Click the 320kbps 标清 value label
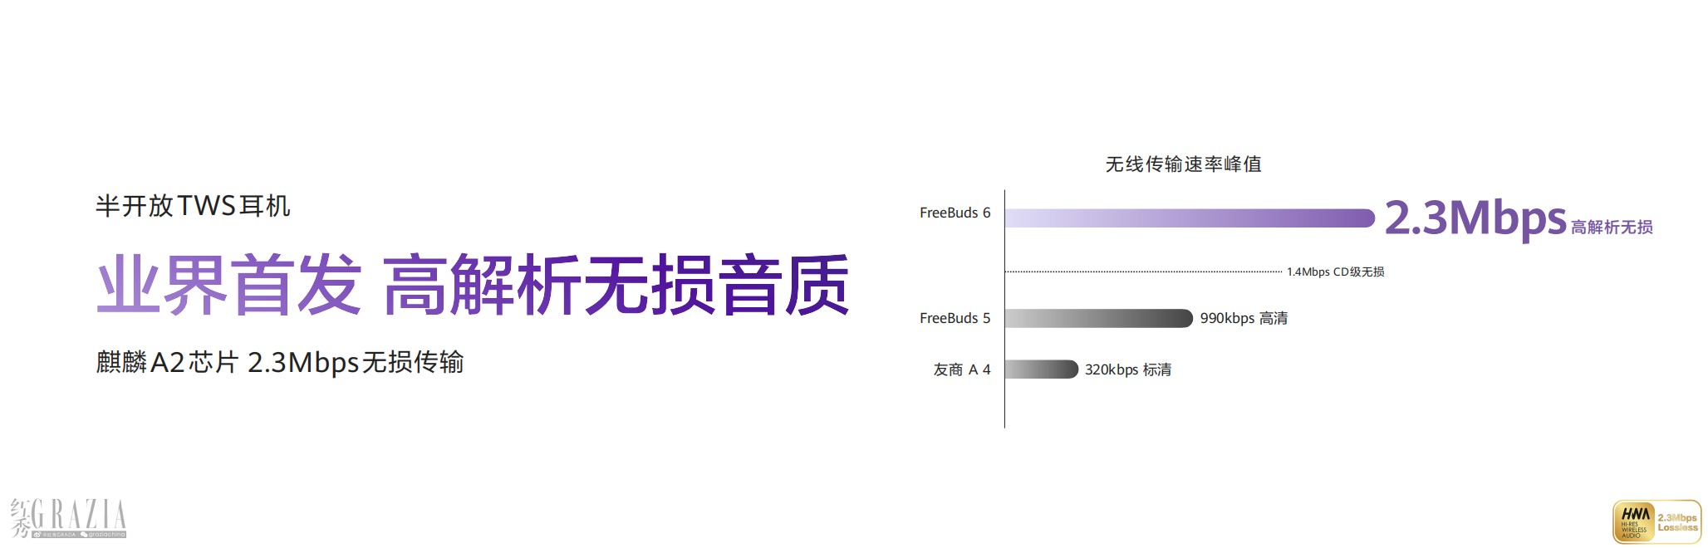 click(1128, 369)
